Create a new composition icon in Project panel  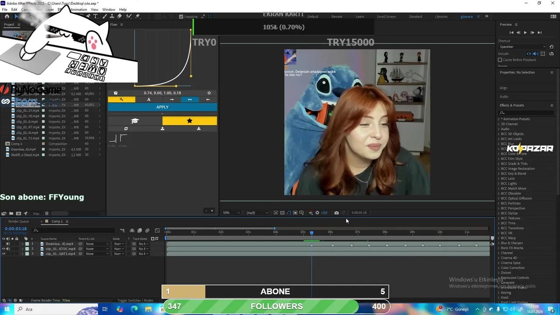pos(18,213)
